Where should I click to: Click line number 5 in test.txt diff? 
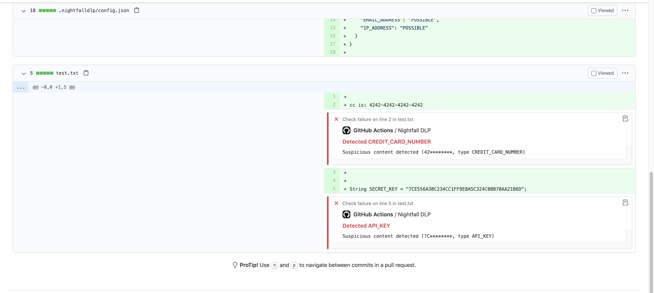pos(334,189)
